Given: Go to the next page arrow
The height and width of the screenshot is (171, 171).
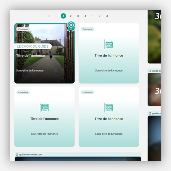Looking at the screenshot, I should click(100, 16).
